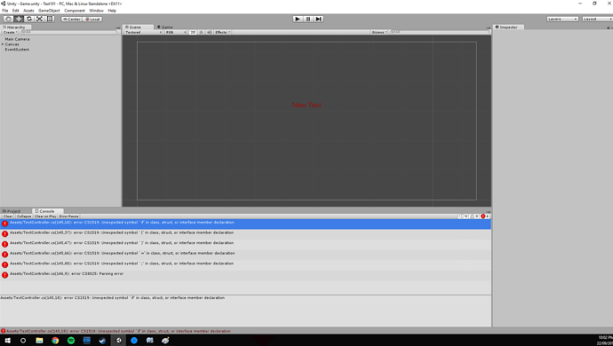Screen dimensions: 613x346
Task: Open File Explorer from taskbar
Action: [x=39, y=341]
